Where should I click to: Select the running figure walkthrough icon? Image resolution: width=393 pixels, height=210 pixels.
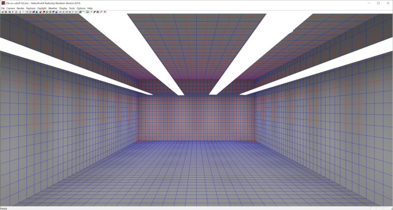pos(20,12)
